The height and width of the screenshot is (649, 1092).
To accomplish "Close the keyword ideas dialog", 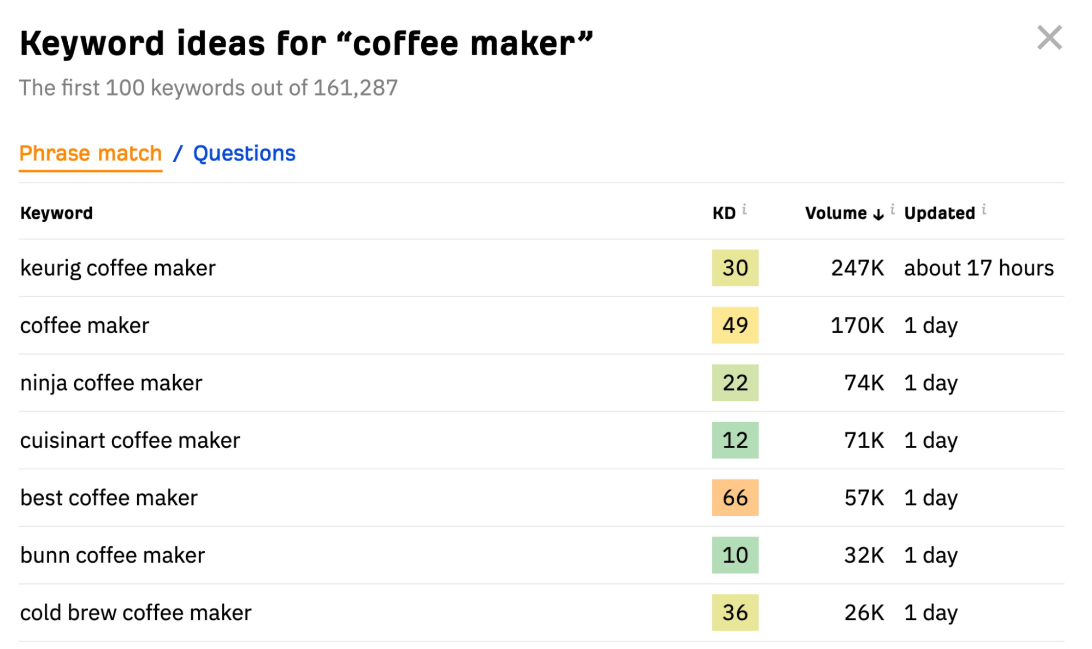I will pyautogui.click(x=1049, y=37).
